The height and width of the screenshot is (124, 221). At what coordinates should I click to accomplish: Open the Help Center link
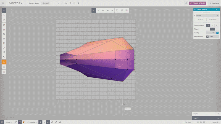pyautogui.click(x=215, y=3)
